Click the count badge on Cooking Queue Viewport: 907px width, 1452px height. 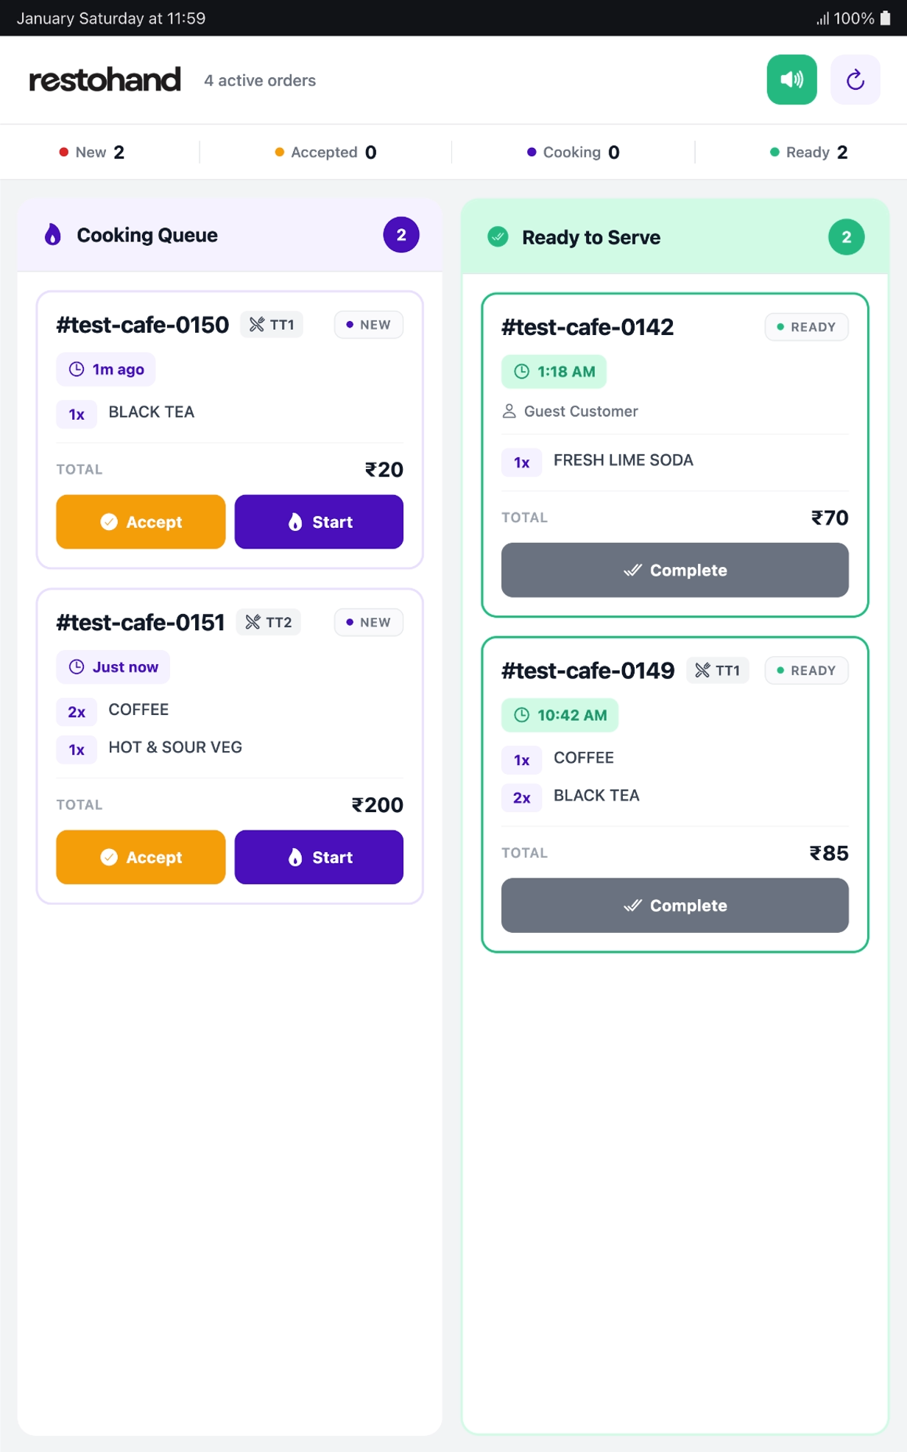[400, 234]
